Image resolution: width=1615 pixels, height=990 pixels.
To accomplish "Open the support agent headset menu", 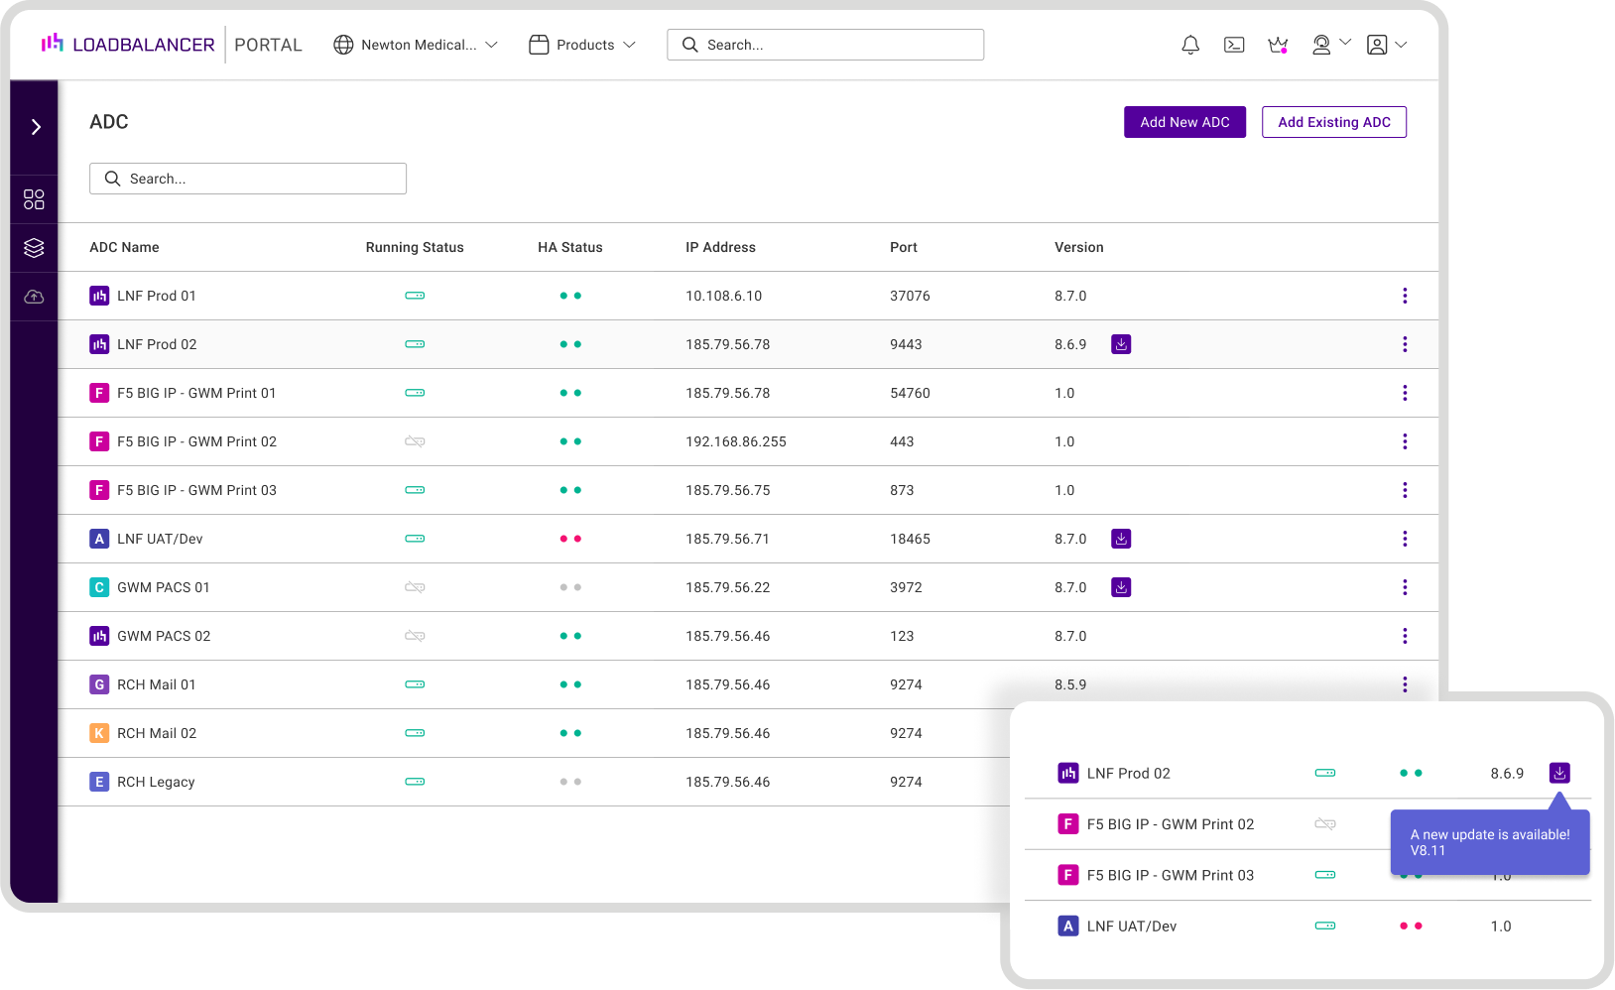I will pyautogui.click(x=1330, y=45).
